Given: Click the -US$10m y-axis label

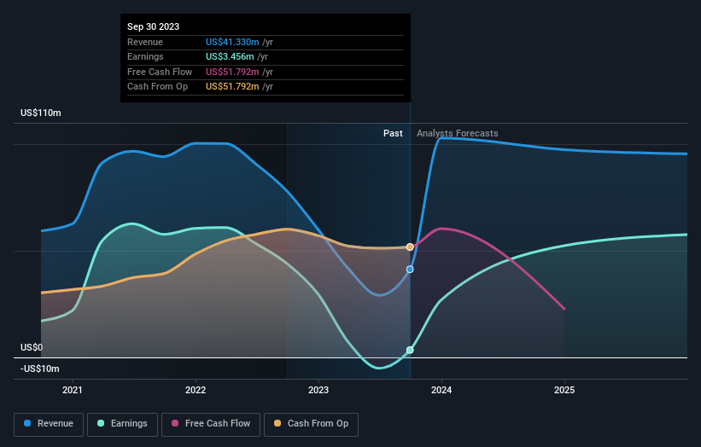Looking at the screenshot, I should [x=40, y=369].
